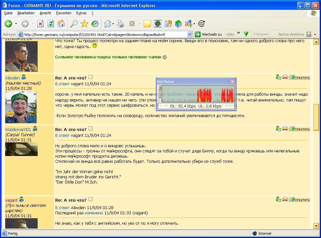
Task: Click the изменено link
Action: coord(94,213)
